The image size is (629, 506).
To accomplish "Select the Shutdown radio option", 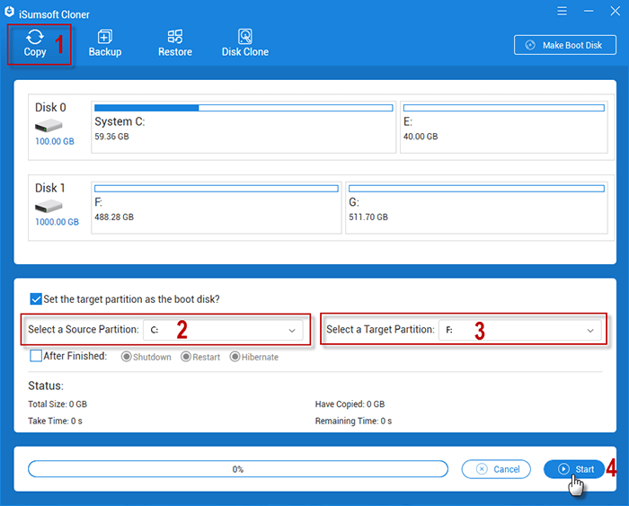I will click(x=127, y=357).
